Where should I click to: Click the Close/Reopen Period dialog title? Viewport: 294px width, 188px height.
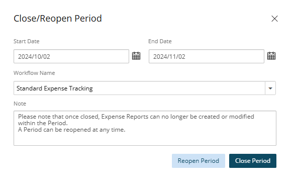pos(58,19)
